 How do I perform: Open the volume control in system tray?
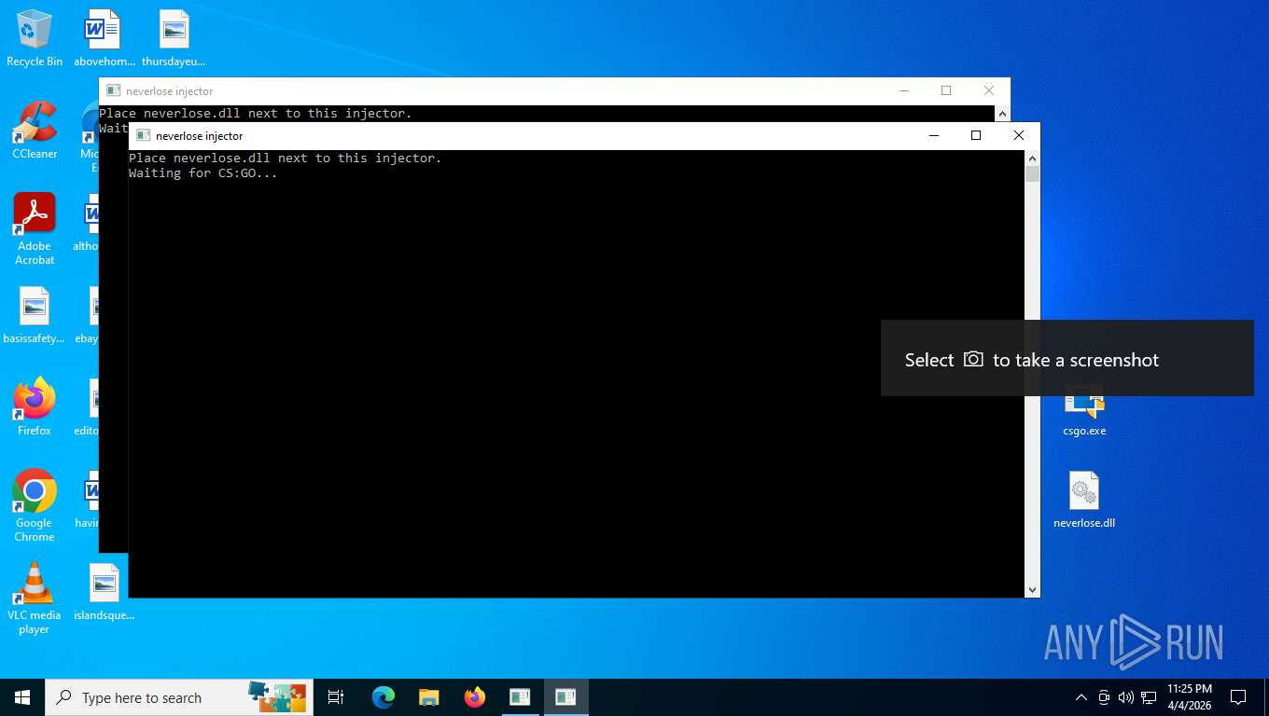1126,697
